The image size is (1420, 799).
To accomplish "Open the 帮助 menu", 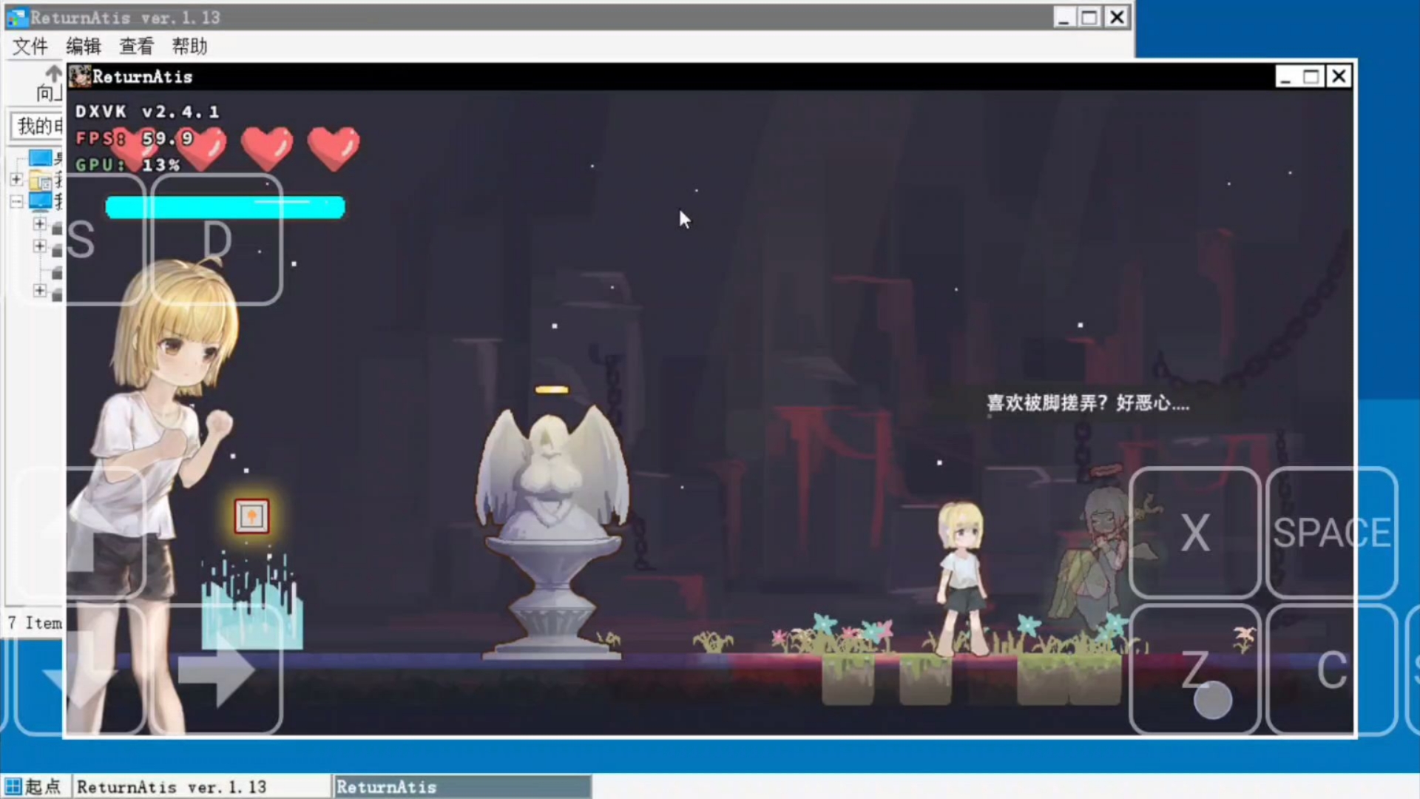I will click(x=189, y=47).
